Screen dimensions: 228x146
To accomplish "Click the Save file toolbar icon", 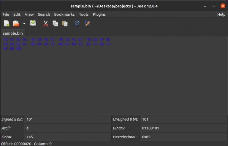I will pyautogui.click(x=33, y=23).
